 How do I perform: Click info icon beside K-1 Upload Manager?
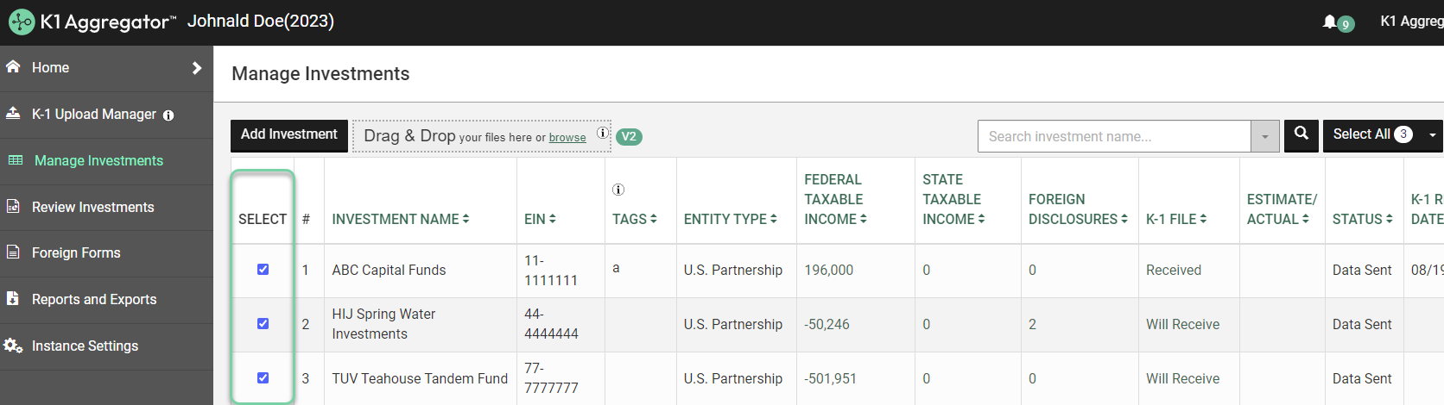168,115
